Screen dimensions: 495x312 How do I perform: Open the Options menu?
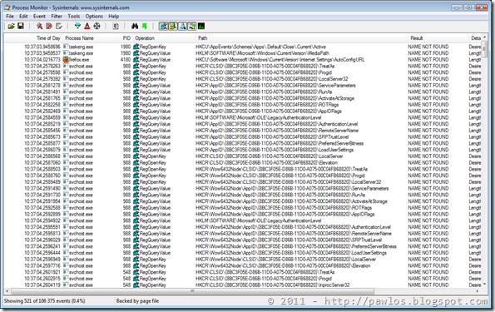click(94, 16)
